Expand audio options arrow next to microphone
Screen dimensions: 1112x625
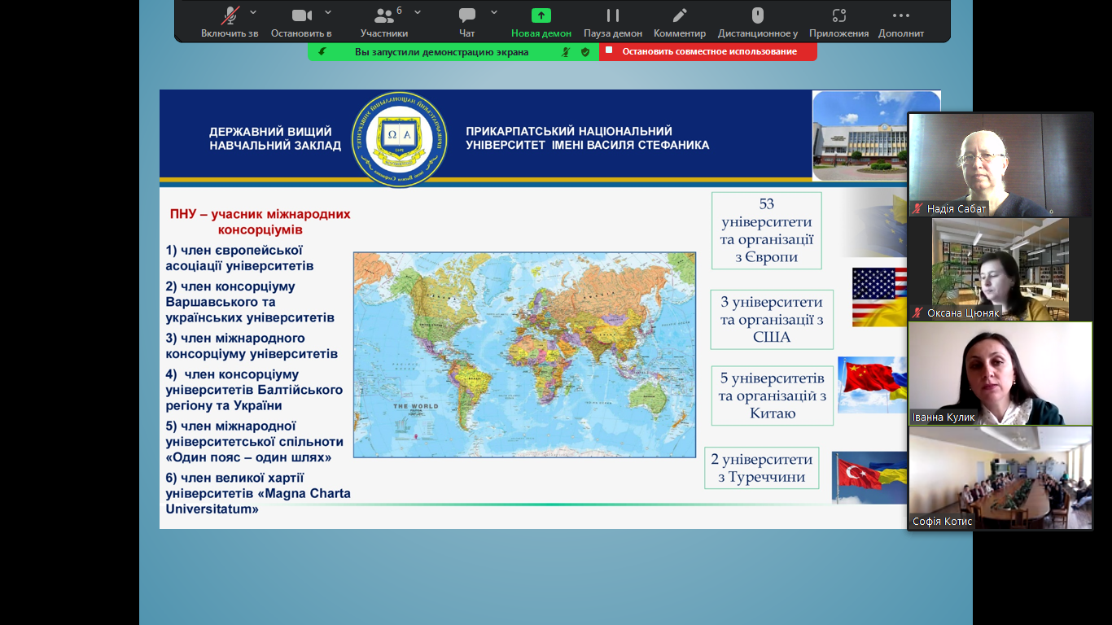click(x=253, y=12)
